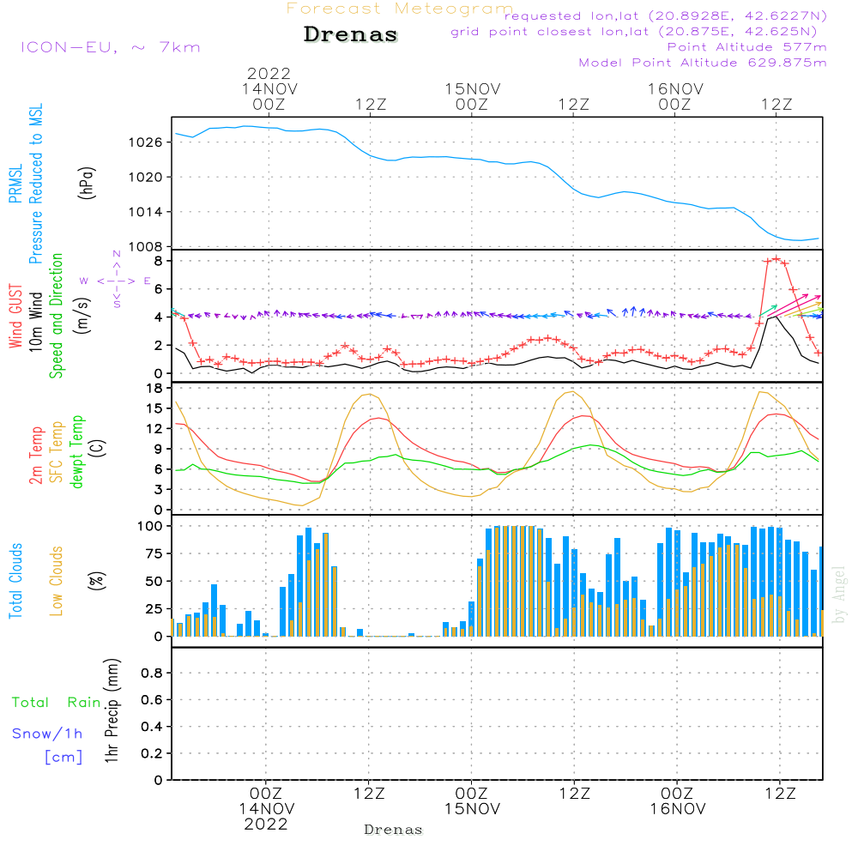
Task: Click the red "2m Temp" label
Action: point(35,456)
